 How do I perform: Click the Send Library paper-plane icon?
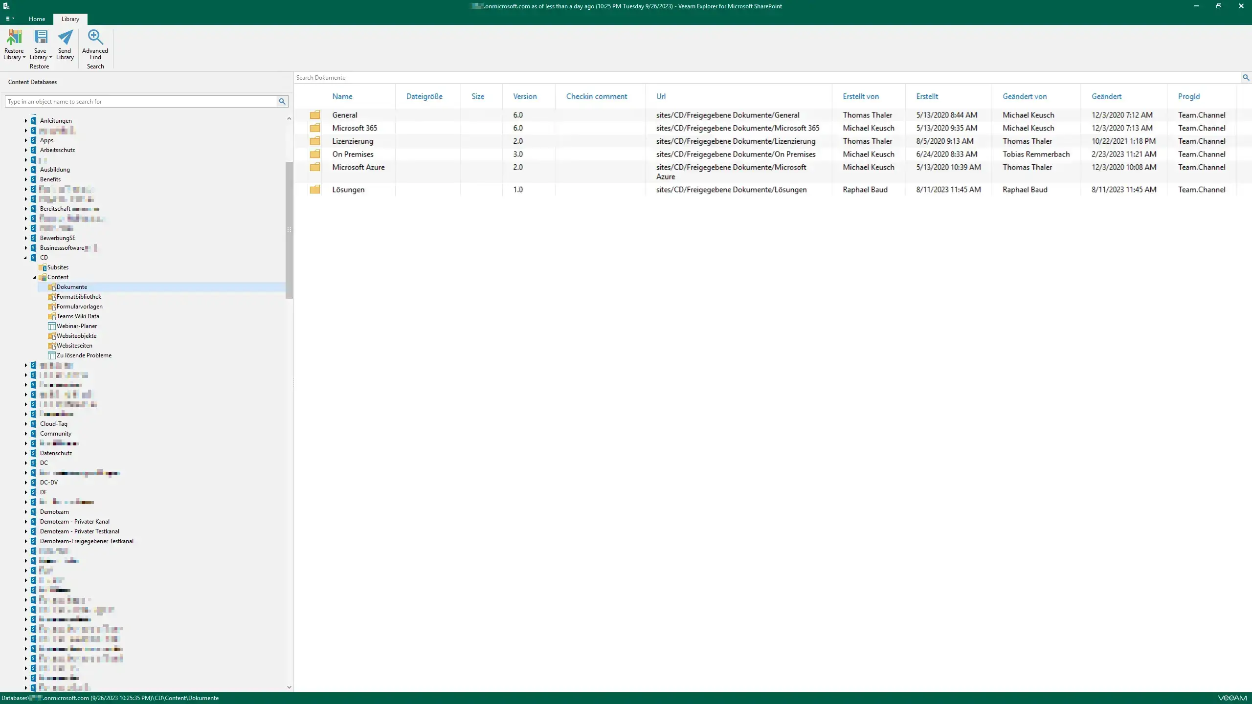65,37
